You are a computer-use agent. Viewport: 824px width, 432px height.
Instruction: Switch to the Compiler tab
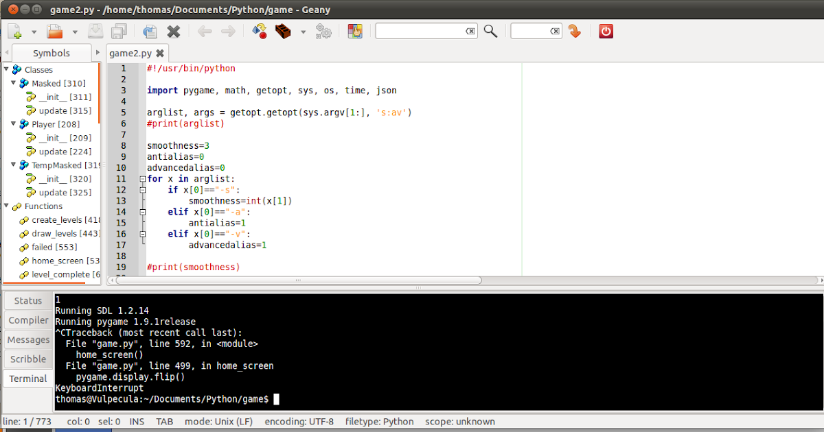tap(27, 320)
